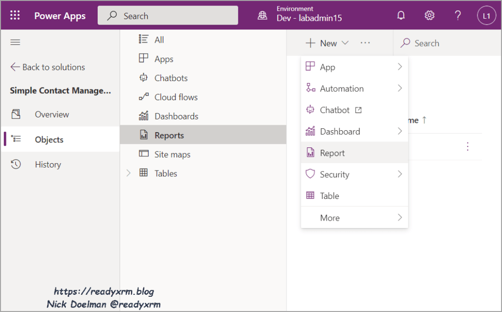The height and width of the screenshot is (312, 502).
Task: Click the ellipsis overflow in command bar
Action: pos(365,43)
